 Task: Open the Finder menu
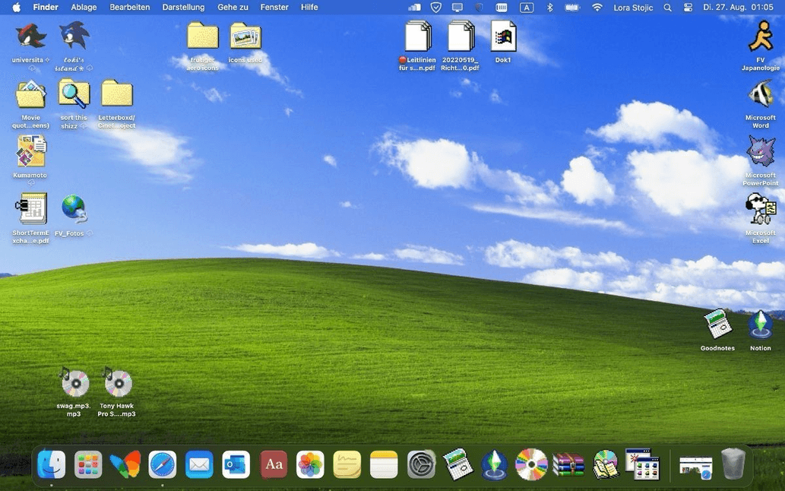click(46, 8)
